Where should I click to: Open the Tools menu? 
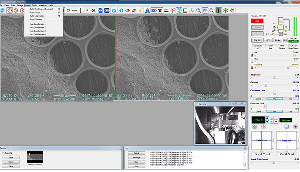click(34, 5)
